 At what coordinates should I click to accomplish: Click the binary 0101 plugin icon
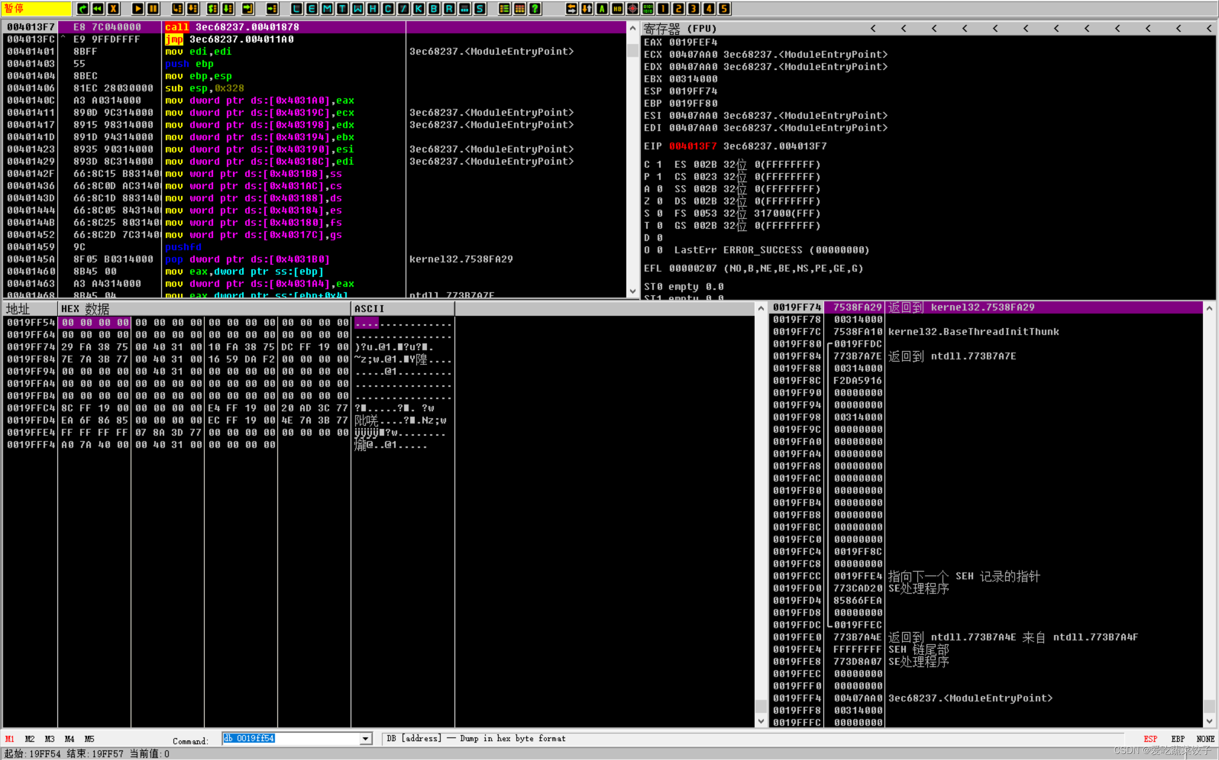point(648,8)
